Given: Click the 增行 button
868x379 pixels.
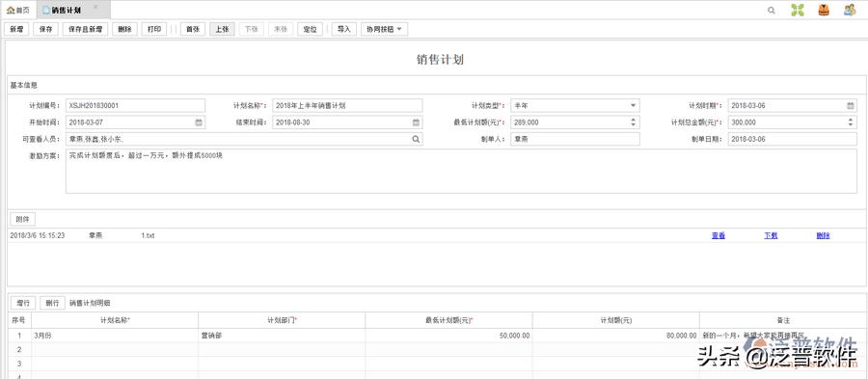Looking at the screenshot, I should point(23,303).
